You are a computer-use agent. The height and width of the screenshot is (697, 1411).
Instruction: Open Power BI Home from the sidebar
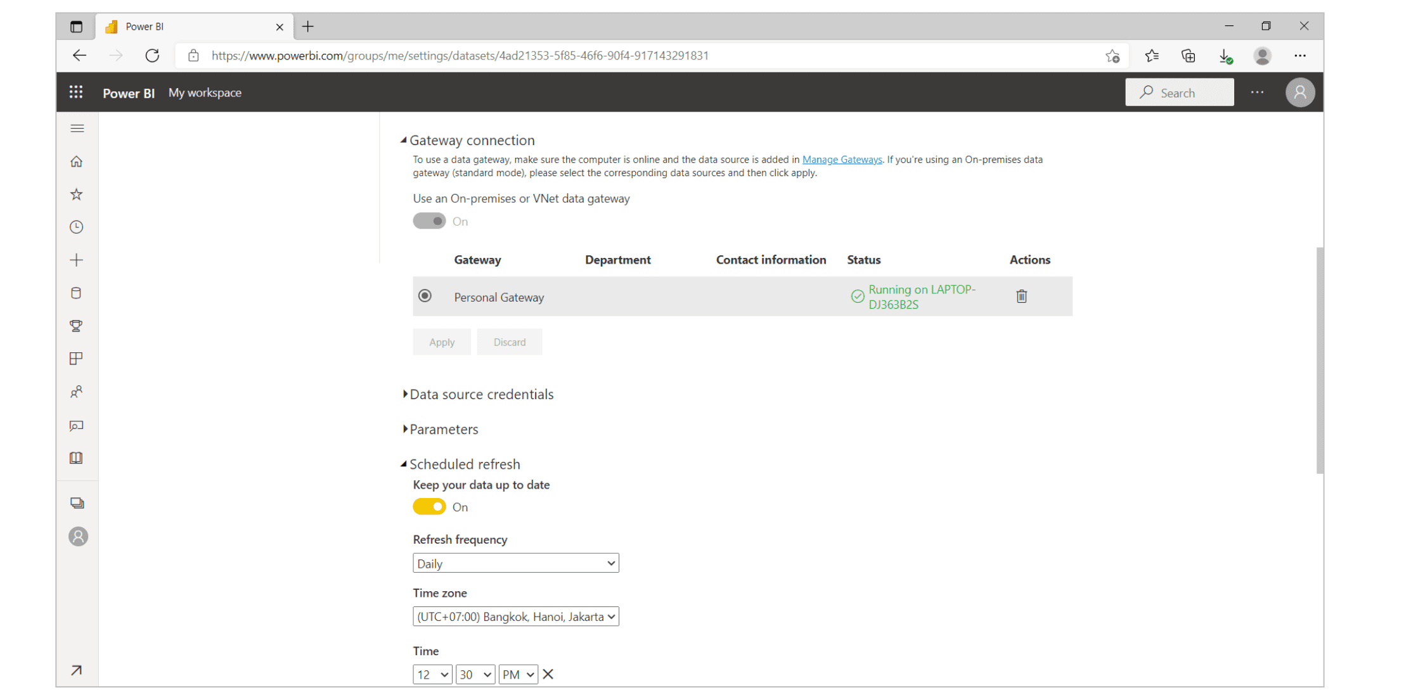pyautogui.click(x=77, y=161)
